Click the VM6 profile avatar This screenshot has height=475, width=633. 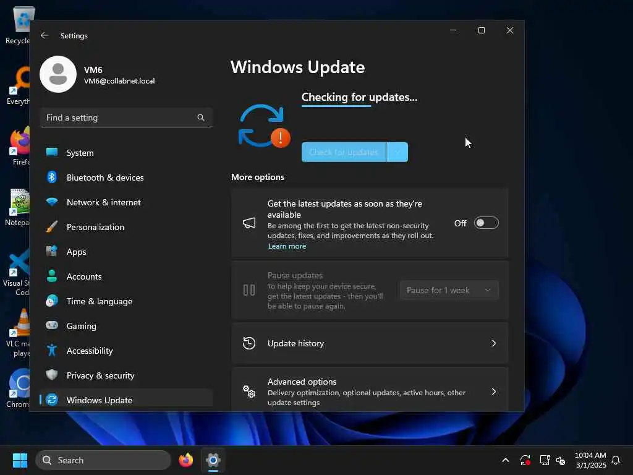point(58,74)
